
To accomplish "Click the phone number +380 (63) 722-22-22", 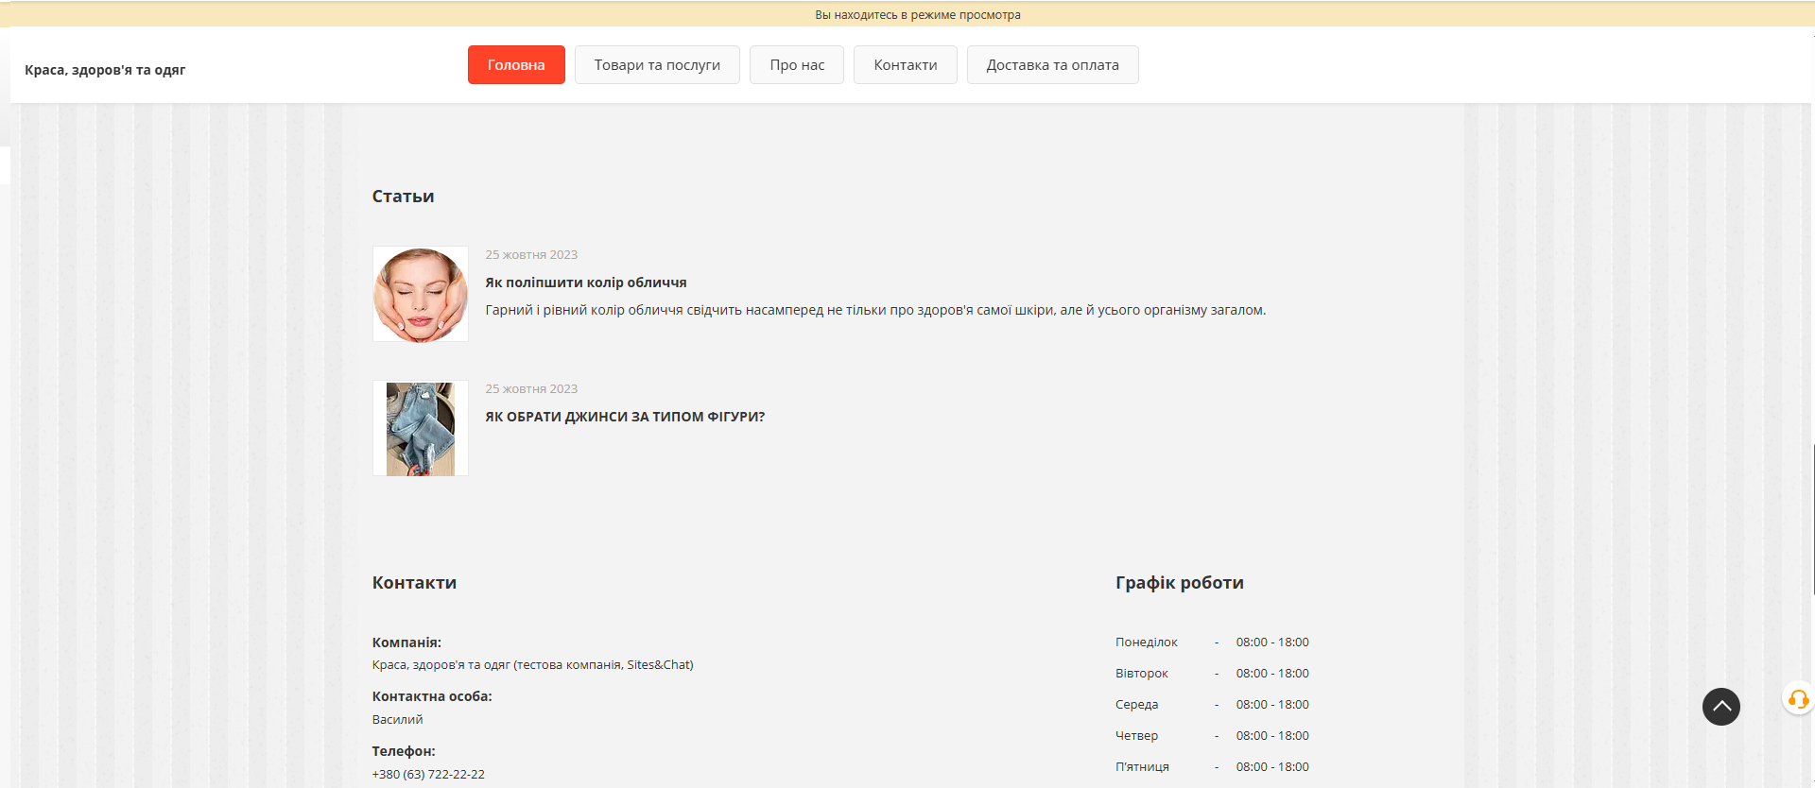I will point(428,774).
